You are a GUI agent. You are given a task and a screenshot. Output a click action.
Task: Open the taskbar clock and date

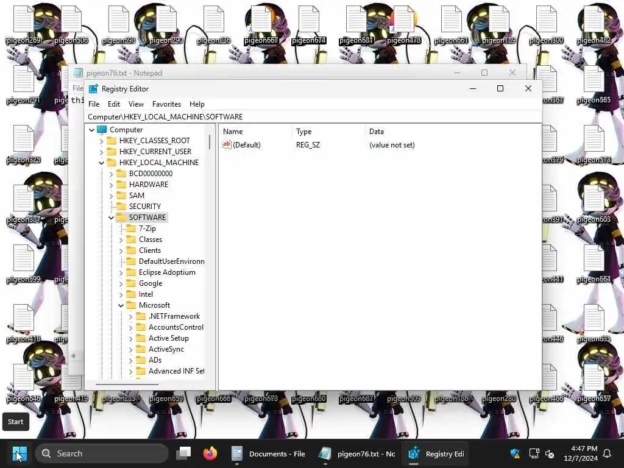tap(581, 453)
